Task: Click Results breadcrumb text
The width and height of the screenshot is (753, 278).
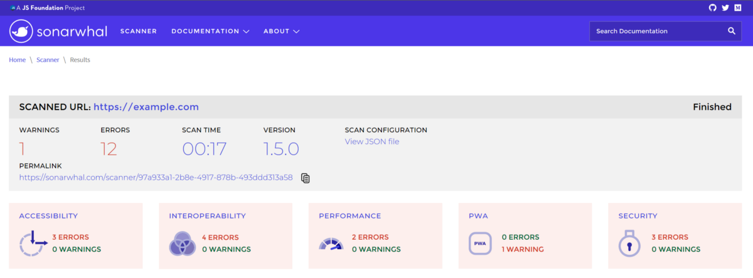Action: pyautogui.click(x=80, y=59)
